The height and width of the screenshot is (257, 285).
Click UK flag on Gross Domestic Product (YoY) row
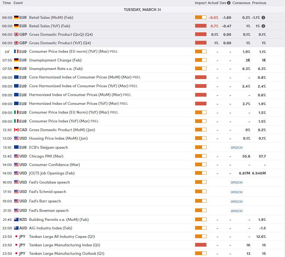16,43
